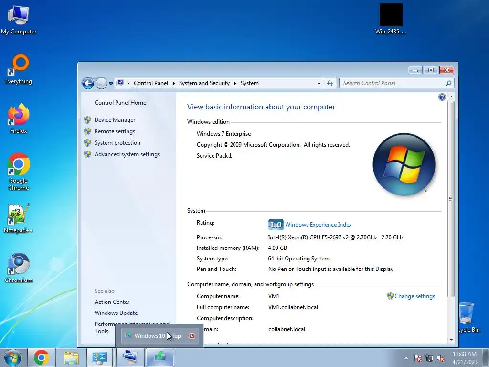Open the address bar history dropdown
489x367 pixels.
click(x=319, y=83)
